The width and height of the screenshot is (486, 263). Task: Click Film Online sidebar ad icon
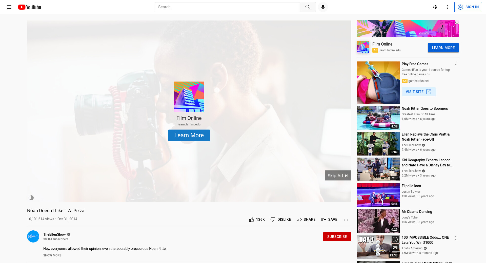[363, 47]
